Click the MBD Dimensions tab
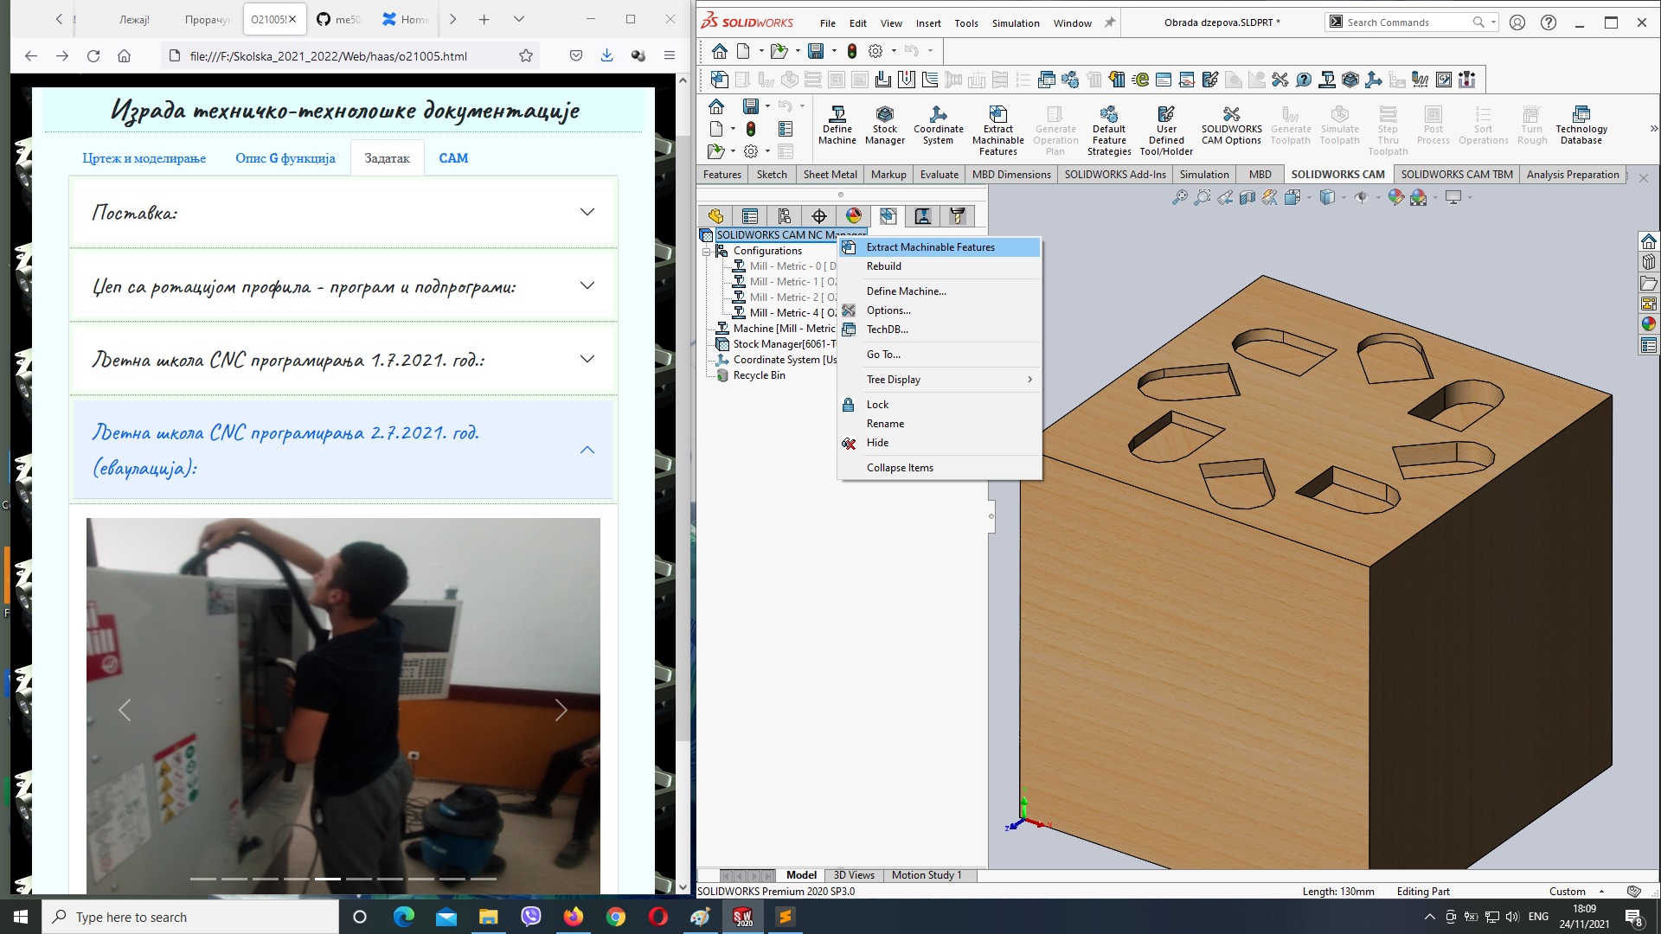Viewport: 1661px width, 934px height. coord(1010,173)
